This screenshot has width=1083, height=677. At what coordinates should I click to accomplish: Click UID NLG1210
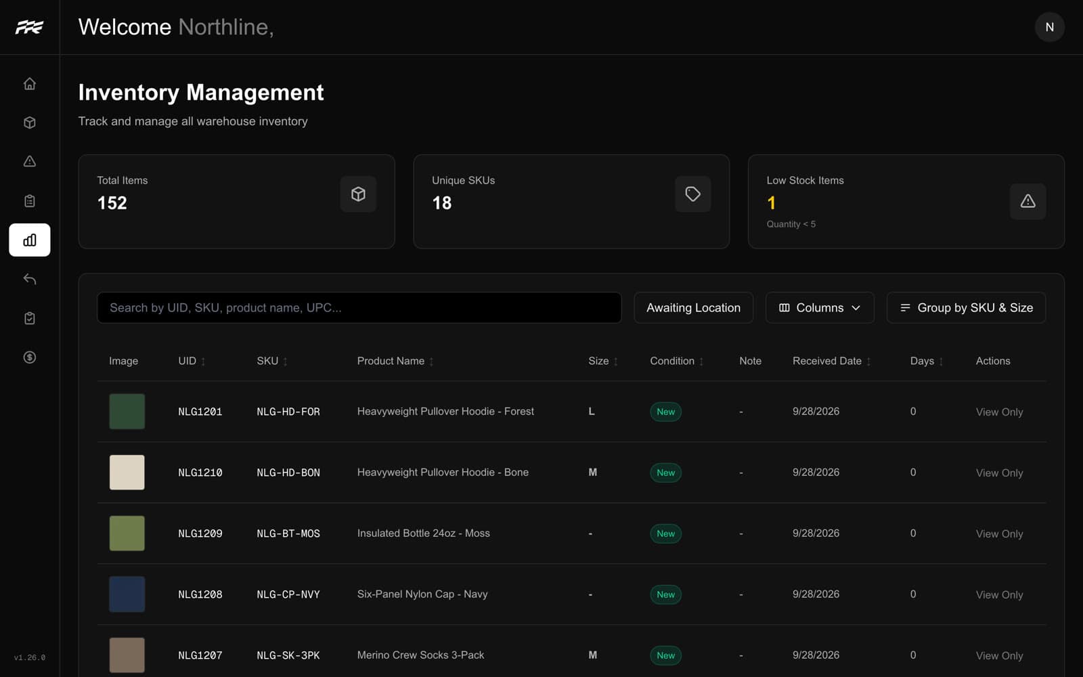200,473
